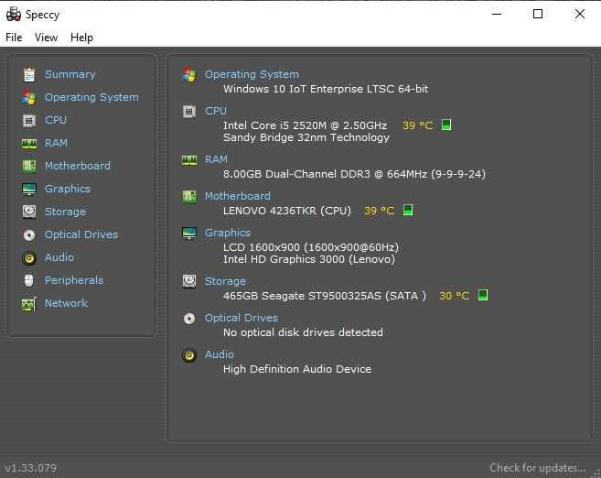Viewport: 601px width, 478px height.
Task: Click the Graphics monitor icon in summary panel
Action: tap(189, 234)
